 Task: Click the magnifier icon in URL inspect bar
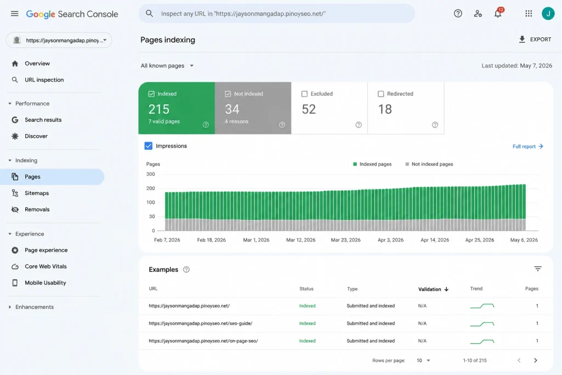coord(149,14)
